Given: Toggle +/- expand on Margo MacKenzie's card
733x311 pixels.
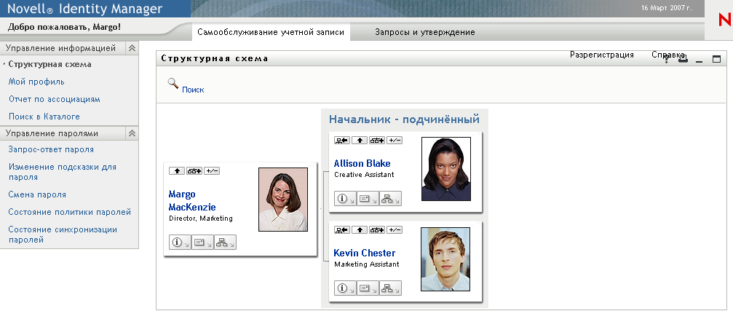Looking at the screenshot, I should [212, 170].
